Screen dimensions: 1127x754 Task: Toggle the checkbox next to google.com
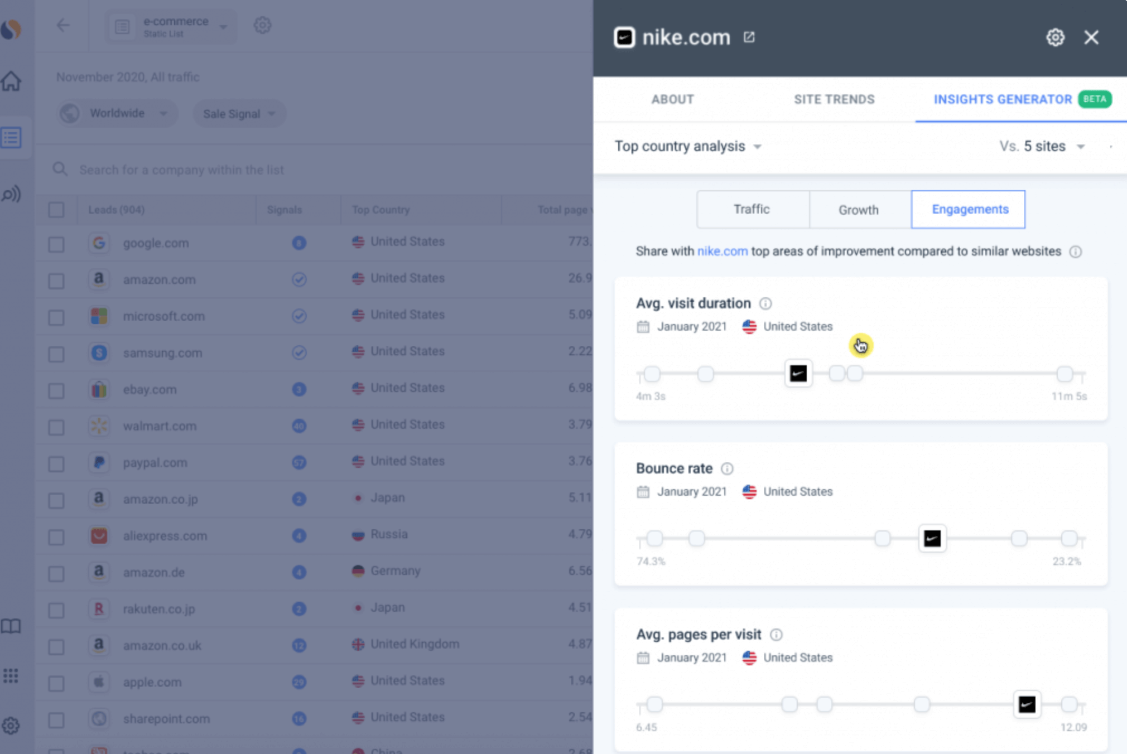tap(57, 243)
